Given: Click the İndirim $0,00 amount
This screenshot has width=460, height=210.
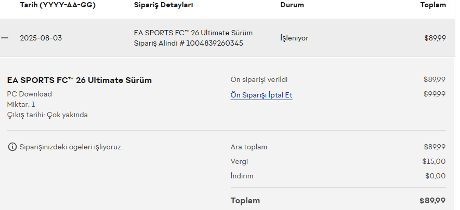Looking at the screenshot, I should tap(435, 176).
